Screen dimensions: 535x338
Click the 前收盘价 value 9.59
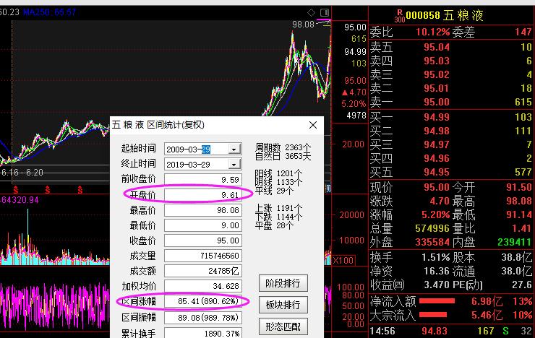[x=203, y=180]
